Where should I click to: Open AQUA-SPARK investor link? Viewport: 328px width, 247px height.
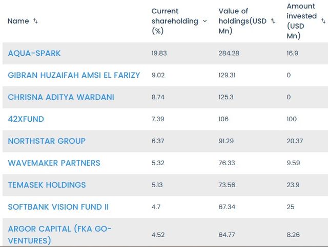tap(34, 53)
